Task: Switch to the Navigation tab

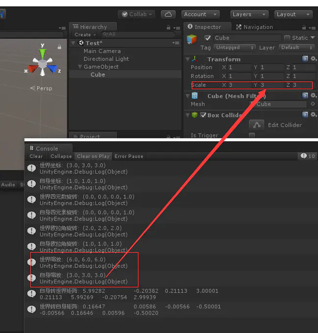Action: point(254,27)
